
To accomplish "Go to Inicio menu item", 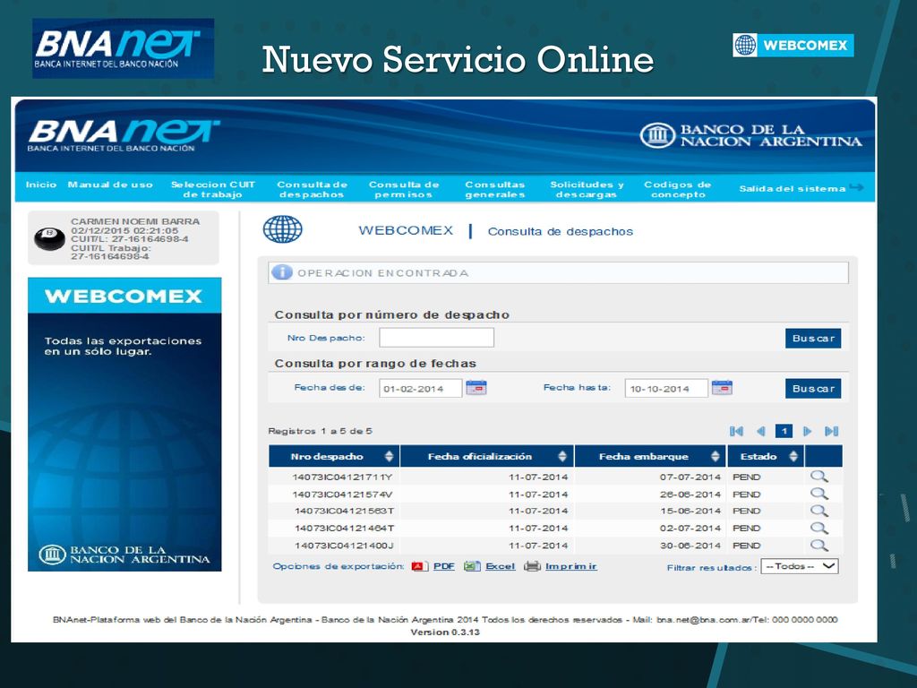I will click(x=41, y=185).
